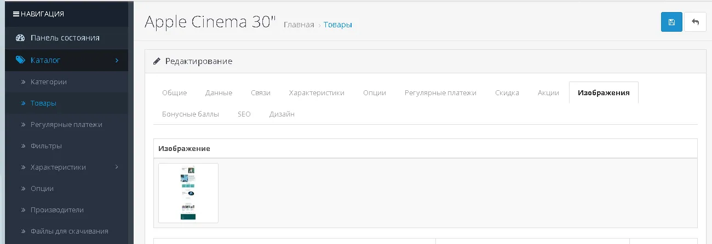This screenshot has width=712, height=244.
Task: Switch to the Данные tab
Action: (x=219, y=92)
